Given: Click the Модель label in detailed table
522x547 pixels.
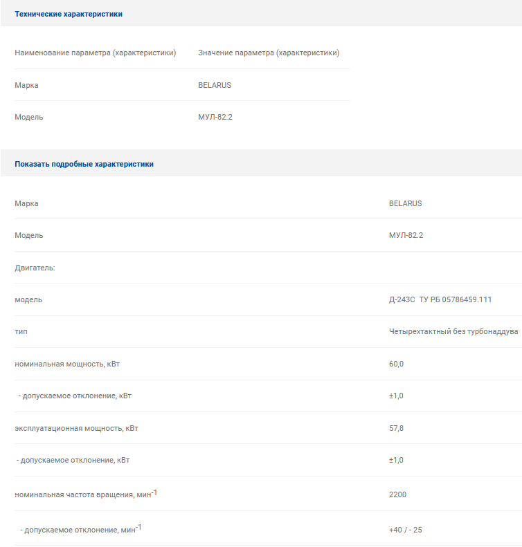Looking at the screenshot, I should click(29, 235).
